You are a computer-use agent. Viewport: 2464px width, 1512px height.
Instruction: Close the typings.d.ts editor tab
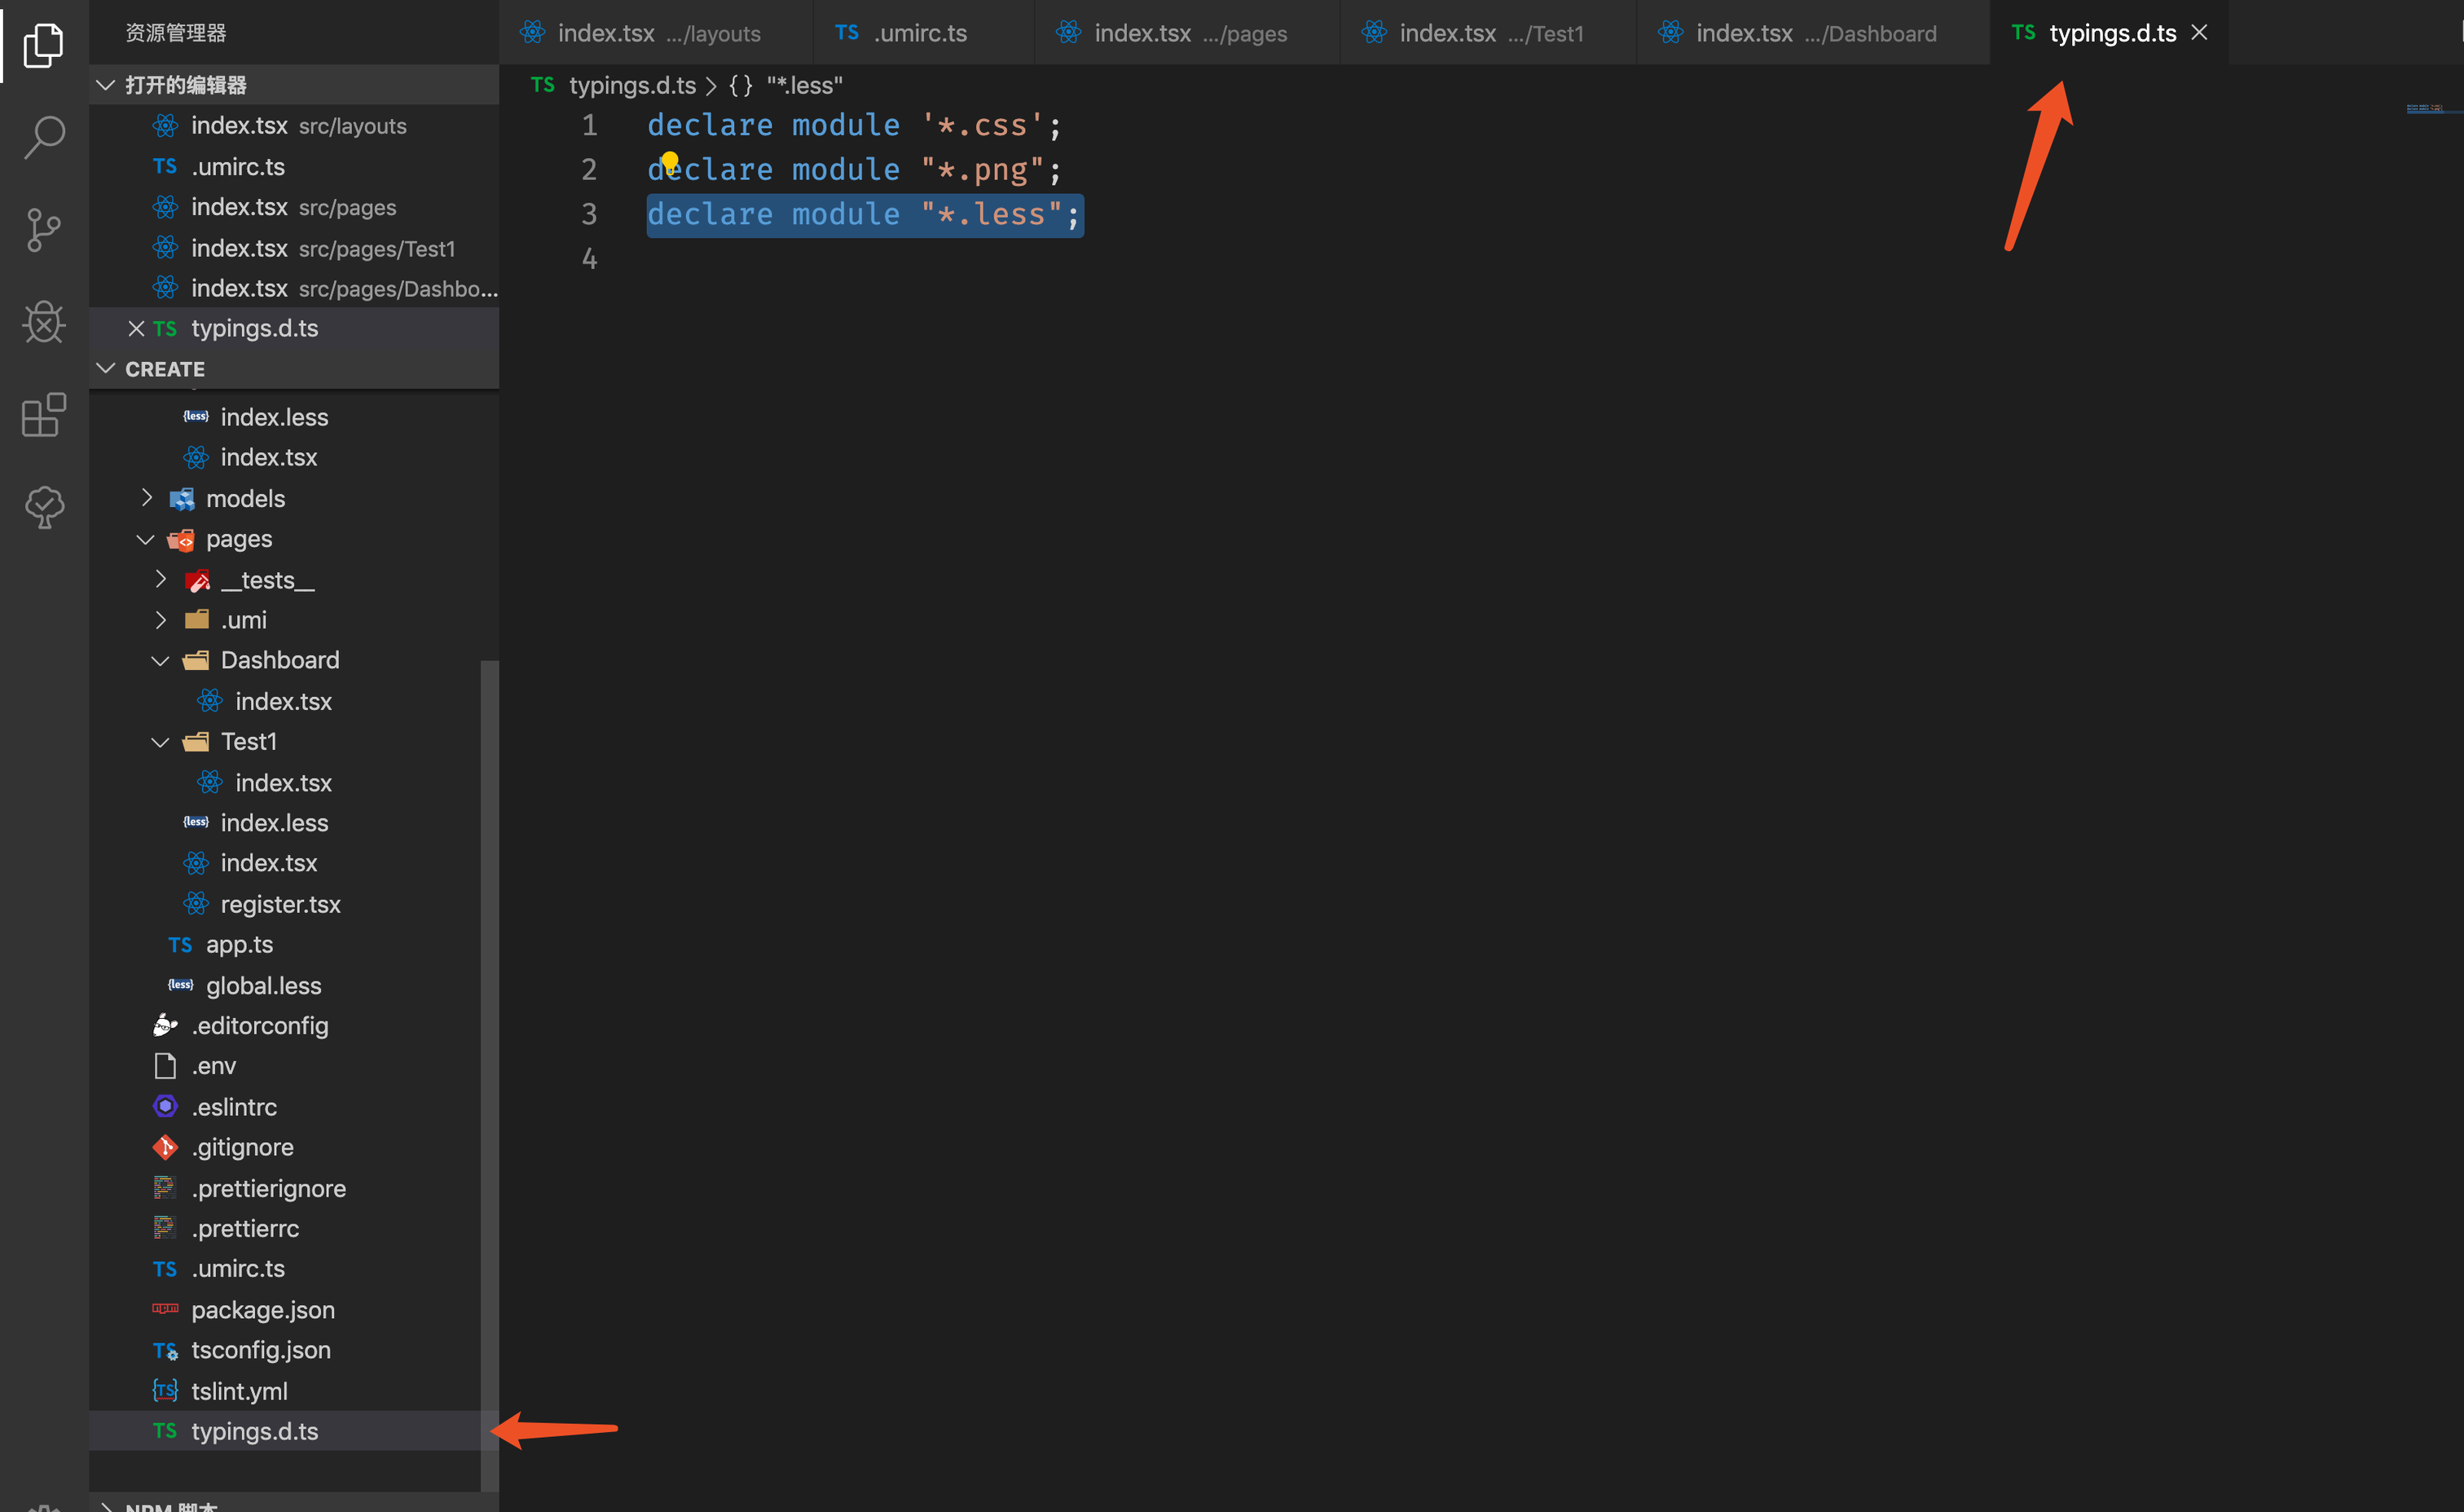pos(2199,33)
